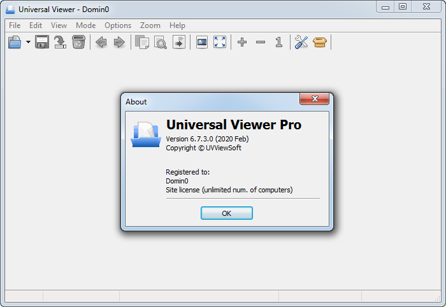446x307 pixels.
Task: Click the Copy pages toolbar icon
Action: pos(142,42)
